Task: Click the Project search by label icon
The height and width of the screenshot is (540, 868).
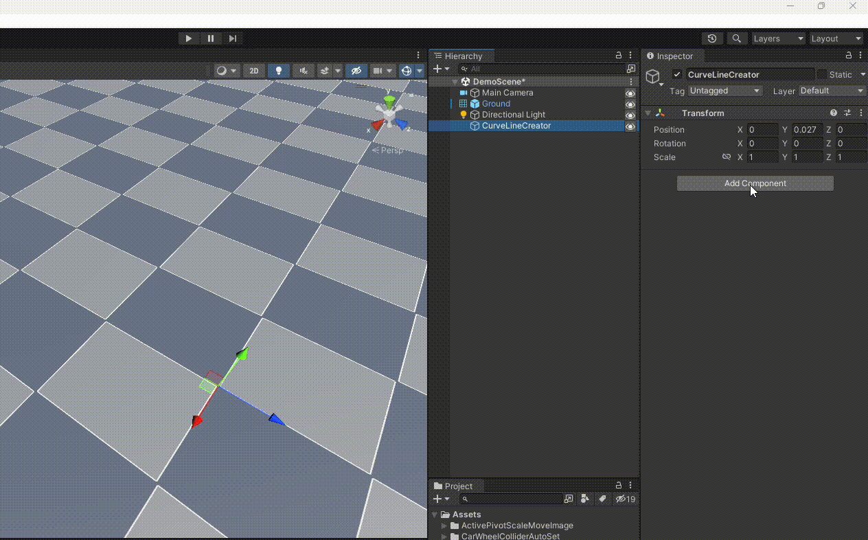Action: pyautogui.click(x=602, y=499)
